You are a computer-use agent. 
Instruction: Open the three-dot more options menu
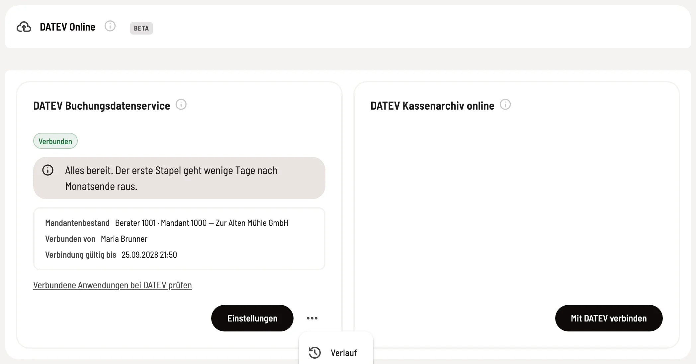pyautogui.click(x=312, y=318)
